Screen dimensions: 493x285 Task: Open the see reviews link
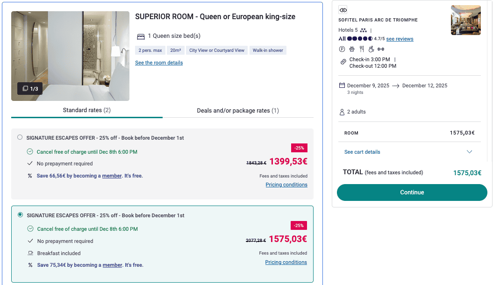click(400, 39)
